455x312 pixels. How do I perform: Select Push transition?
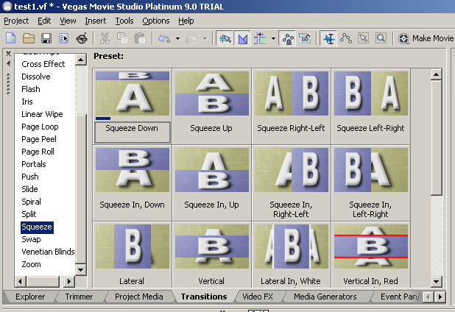[30, 177]
